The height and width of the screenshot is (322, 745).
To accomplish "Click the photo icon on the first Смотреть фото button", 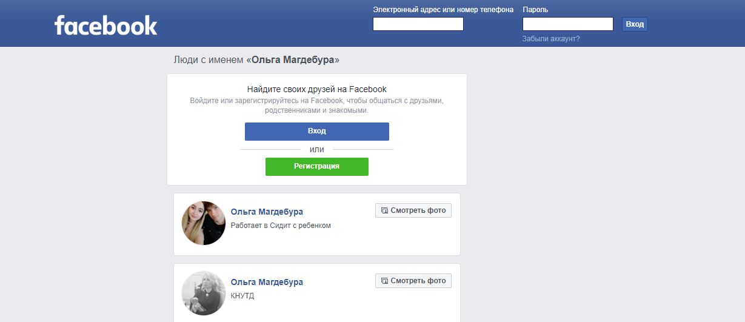I will coord(384,211).
